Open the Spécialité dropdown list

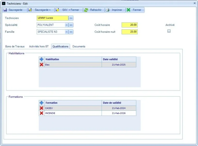point(67,25)
